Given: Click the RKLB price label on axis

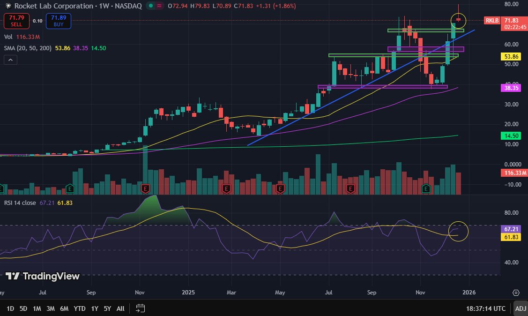Looking at the screenshot, I should (x=491, y=21).
